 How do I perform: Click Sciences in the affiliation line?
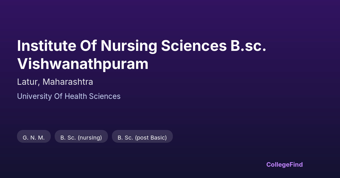coord(105,96)
